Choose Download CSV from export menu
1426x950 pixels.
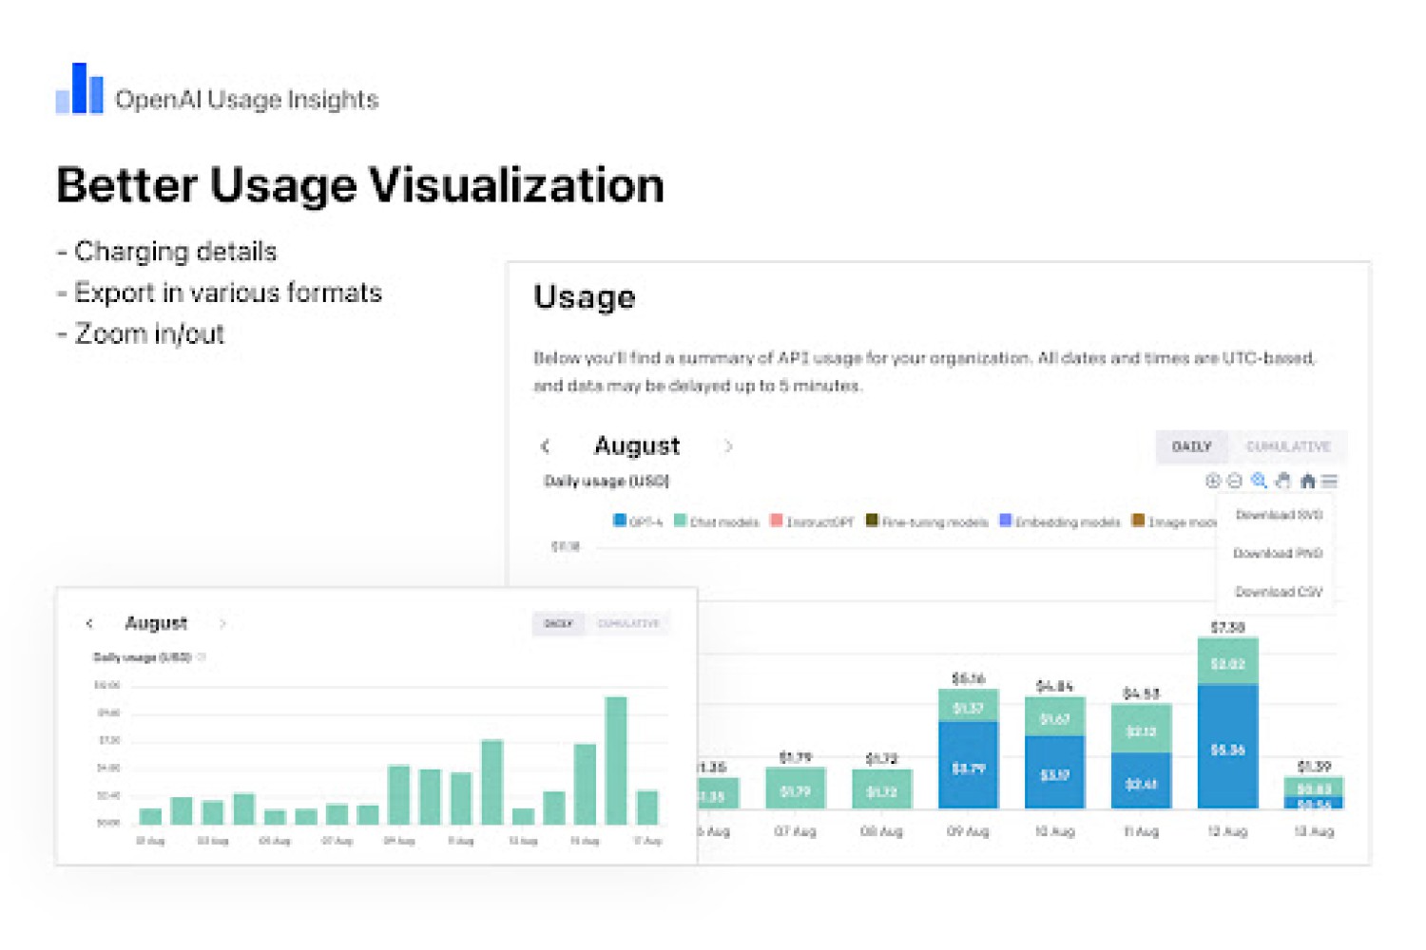(x=1279, y=592)
